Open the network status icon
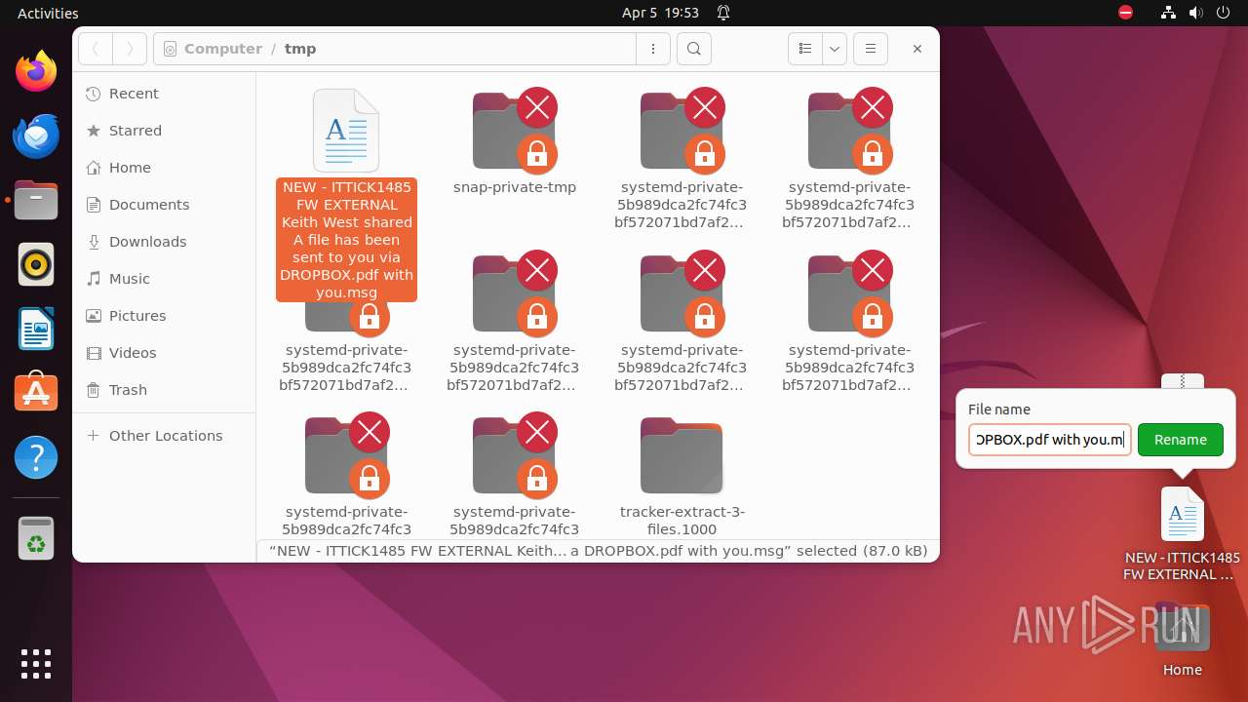1248x702 pixels. pos(1168,13)
